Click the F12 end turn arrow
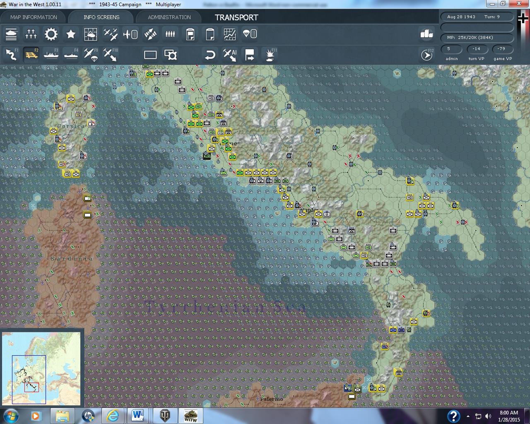Viewport: 530px width, 424px height. tap(426, 55)
